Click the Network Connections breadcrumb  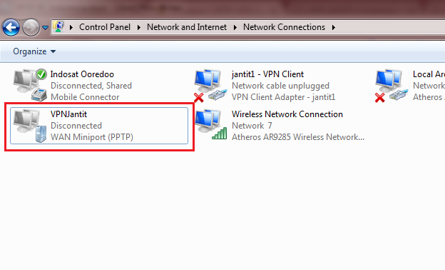coord(284,27)
